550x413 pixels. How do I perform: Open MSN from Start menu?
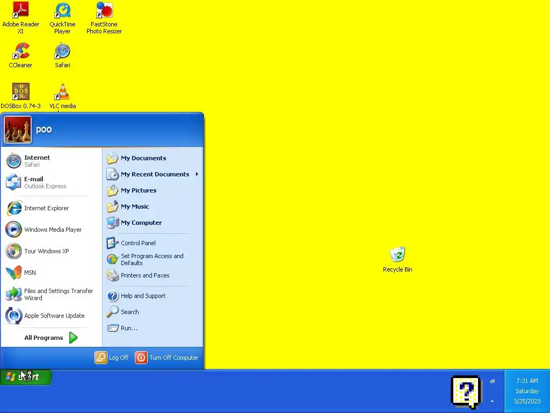point(51,273)
